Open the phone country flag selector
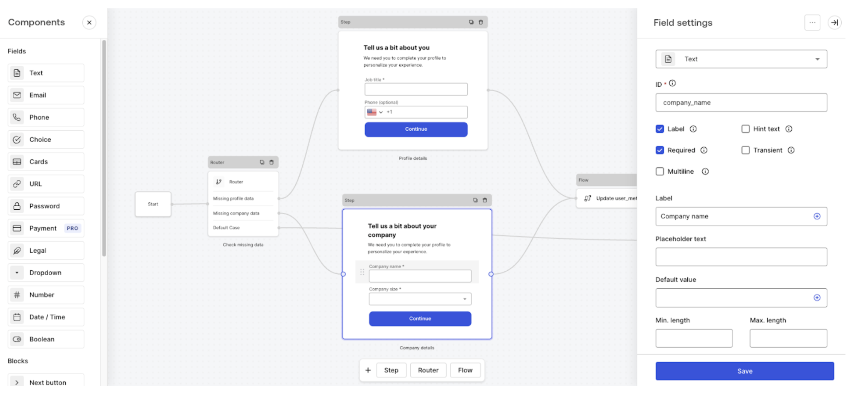Screen dimensions: 861x404 (x=375, y=112)
